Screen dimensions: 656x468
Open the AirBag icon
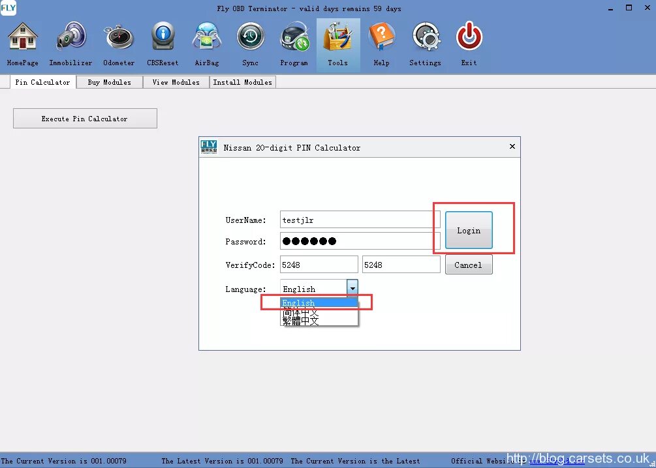[x=207, y=37]
